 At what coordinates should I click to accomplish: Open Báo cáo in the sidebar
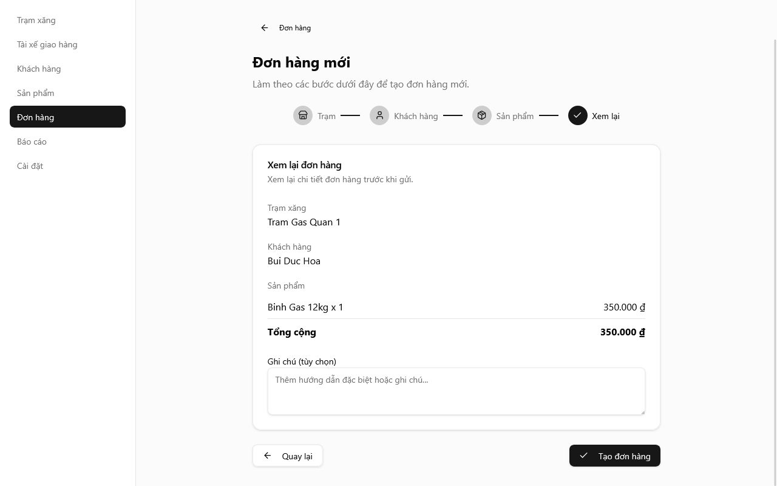[32, 142]
